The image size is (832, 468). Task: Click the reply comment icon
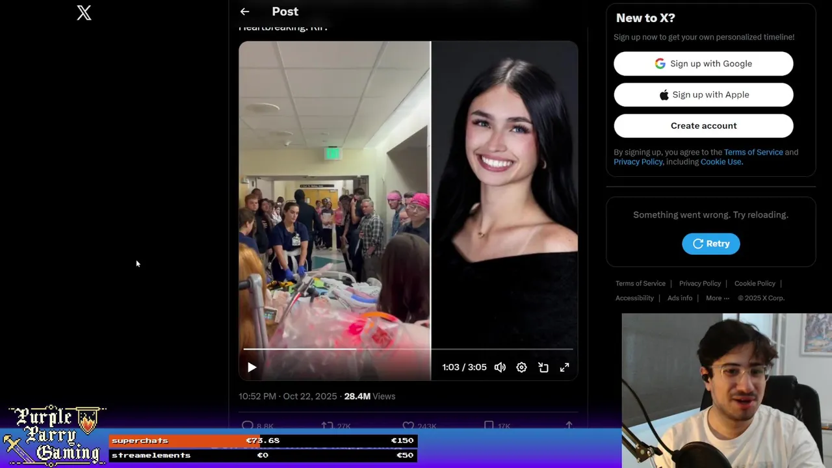tap(248, 426)
